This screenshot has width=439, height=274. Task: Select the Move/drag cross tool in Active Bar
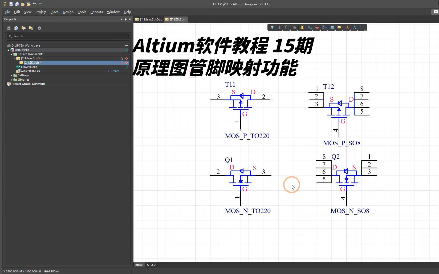coord(279,27)
